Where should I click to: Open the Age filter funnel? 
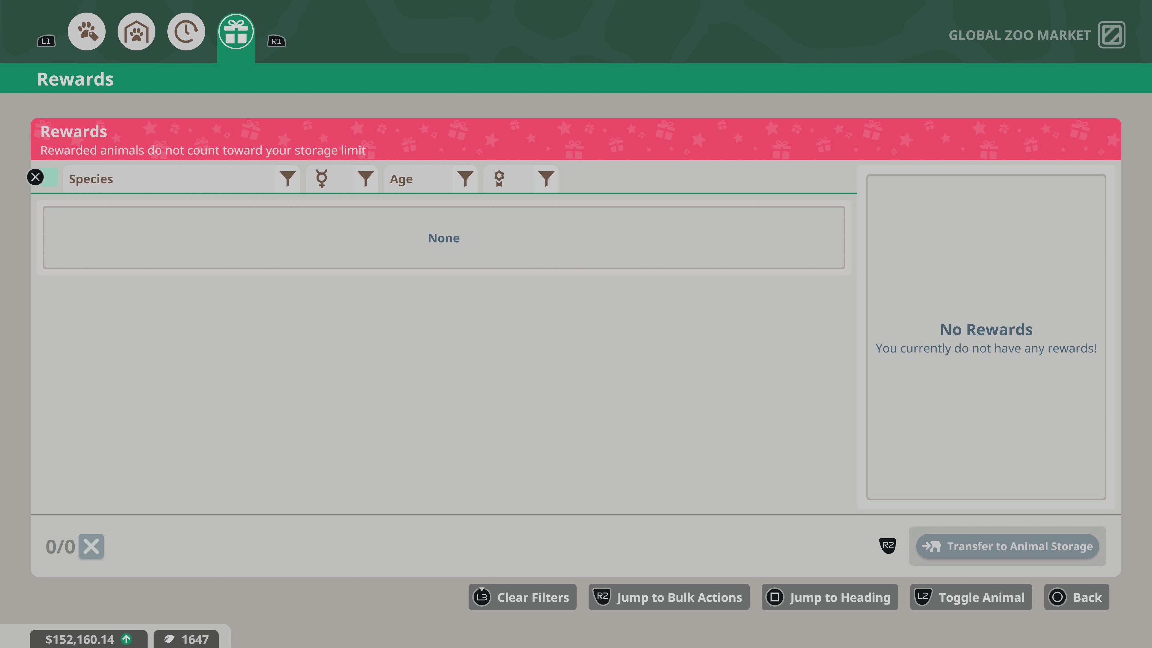pyautogui.click(x=465, y=179)
